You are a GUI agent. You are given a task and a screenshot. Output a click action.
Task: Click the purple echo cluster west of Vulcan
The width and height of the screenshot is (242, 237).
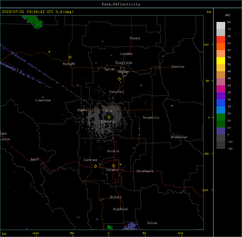point(131,226)
